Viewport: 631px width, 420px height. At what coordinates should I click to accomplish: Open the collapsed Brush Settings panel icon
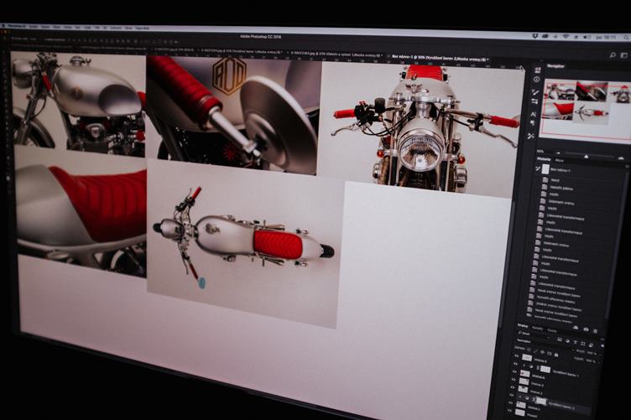click(x=535, y=101)
